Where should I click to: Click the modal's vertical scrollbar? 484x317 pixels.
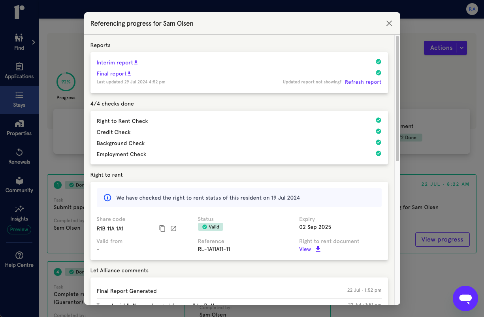coord(397,99)
